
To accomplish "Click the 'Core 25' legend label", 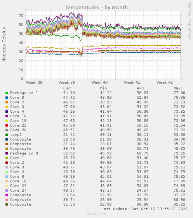I will pyautogui.click(x=18, y=125).
